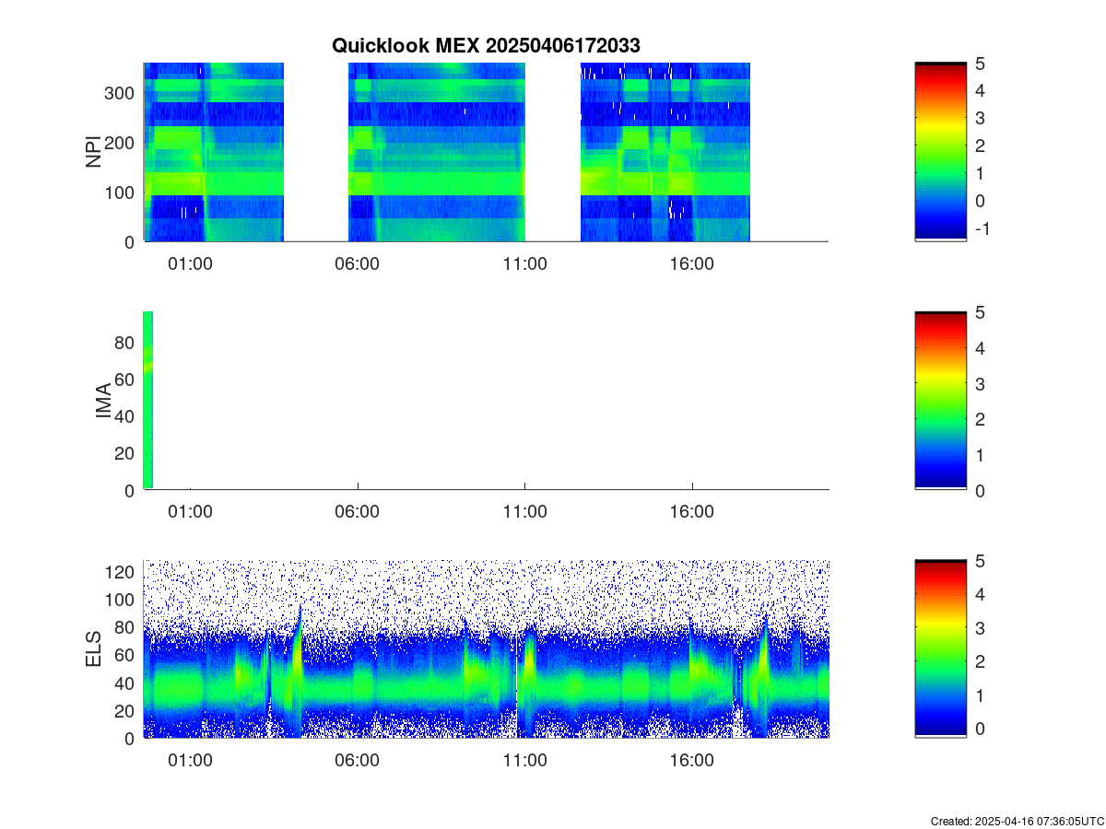Click the "NPI" y-axis label
This screenshot has height=829, width=1106.
click(x=93, y=152)
